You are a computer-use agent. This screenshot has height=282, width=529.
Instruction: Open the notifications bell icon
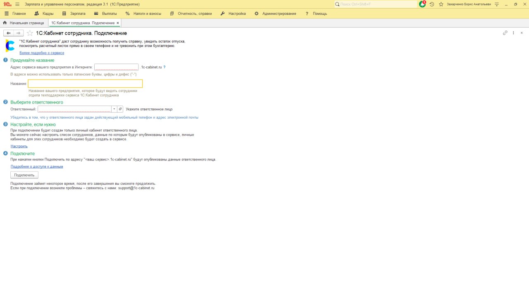[422, 4]
